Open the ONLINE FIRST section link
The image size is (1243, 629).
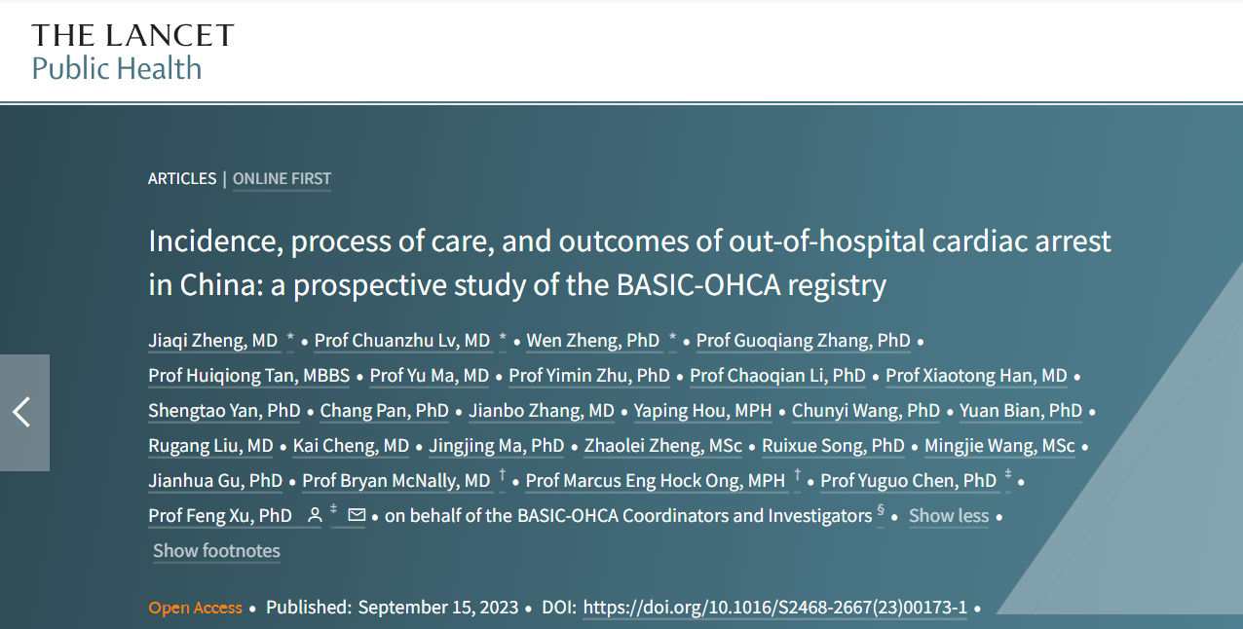pyautogui.click(x=282, y=179)
